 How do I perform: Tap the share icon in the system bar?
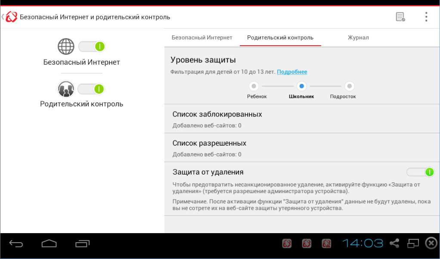click(x=394, y=243)
